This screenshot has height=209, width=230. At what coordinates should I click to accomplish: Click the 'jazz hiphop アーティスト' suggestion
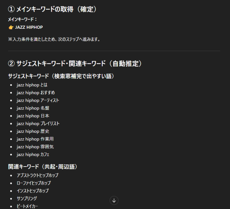tap(38, 100)
